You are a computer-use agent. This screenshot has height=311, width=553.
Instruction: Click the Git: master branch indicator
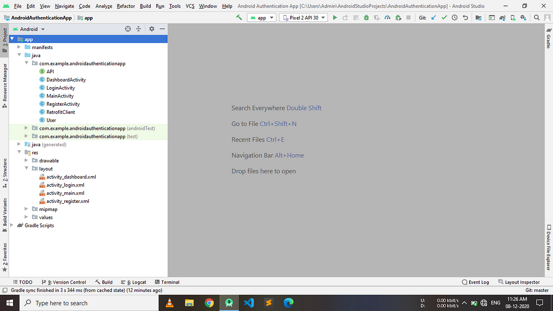[537, 290]
